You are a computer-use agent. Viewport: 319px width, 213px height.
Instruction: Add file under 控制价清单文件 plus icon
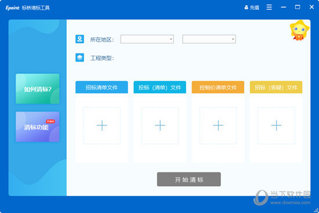[x=218, y=125]
